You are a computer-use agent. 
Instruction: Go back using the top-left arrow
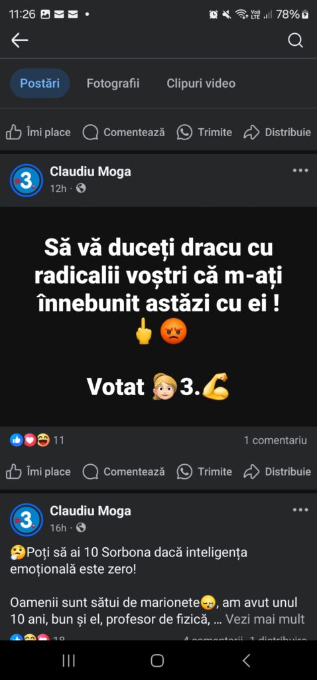pyautogui.click(x=19, y=41)
